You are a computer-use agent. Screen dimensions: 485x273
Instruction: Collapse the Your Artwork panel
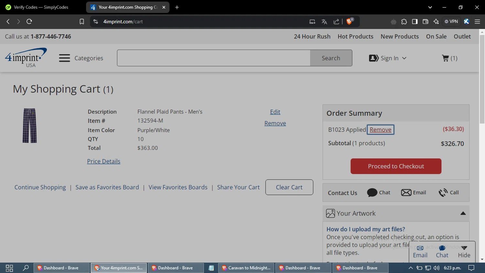tap(463, 213)
